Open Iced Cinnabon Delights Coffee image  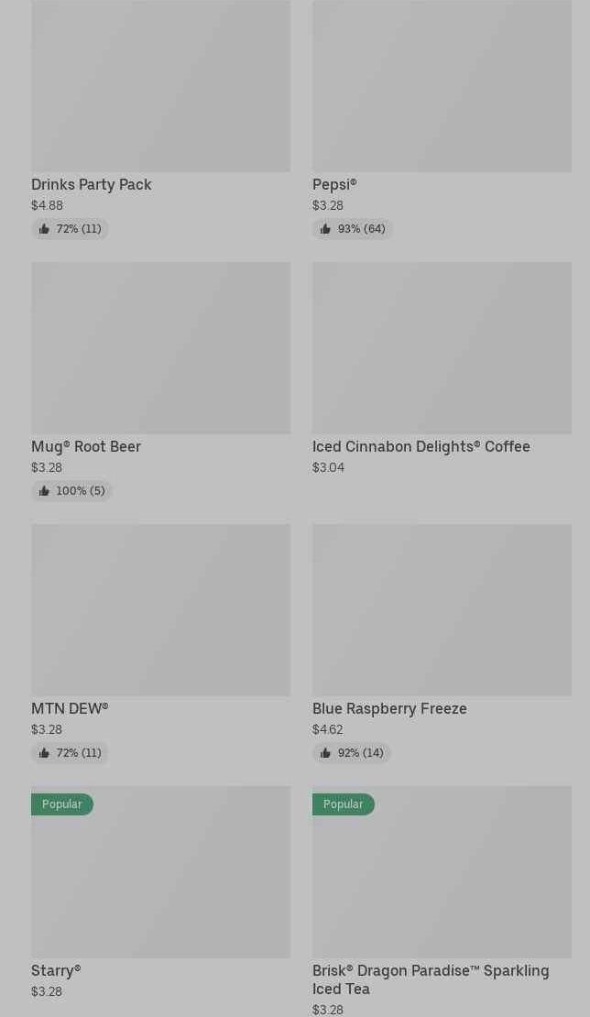442,348
